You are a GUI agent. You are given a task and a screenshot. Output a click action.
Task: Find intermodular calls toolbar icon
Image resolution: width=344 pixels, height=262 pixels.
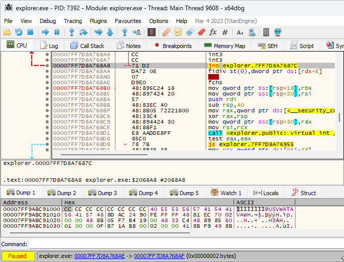pyautogui.click(x=252, y=32)
